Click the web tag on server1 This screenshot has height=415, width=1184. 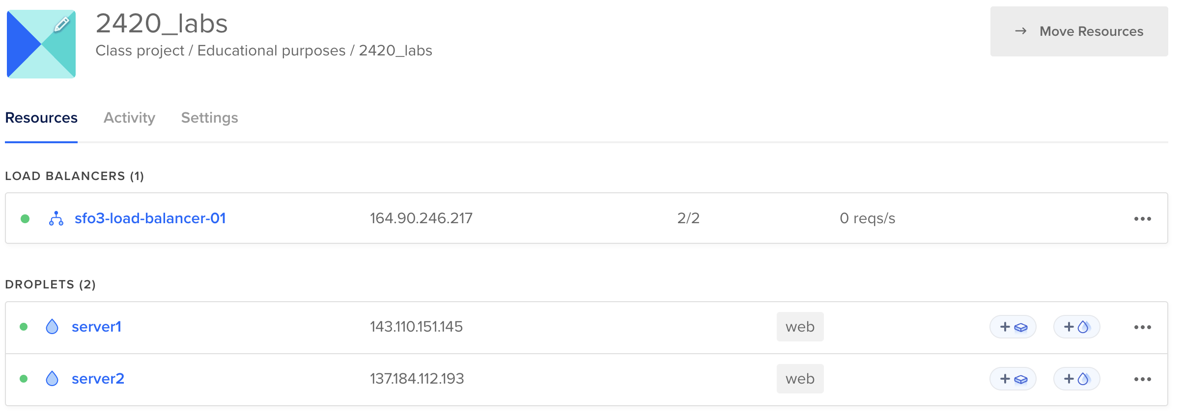pos(800,327)
